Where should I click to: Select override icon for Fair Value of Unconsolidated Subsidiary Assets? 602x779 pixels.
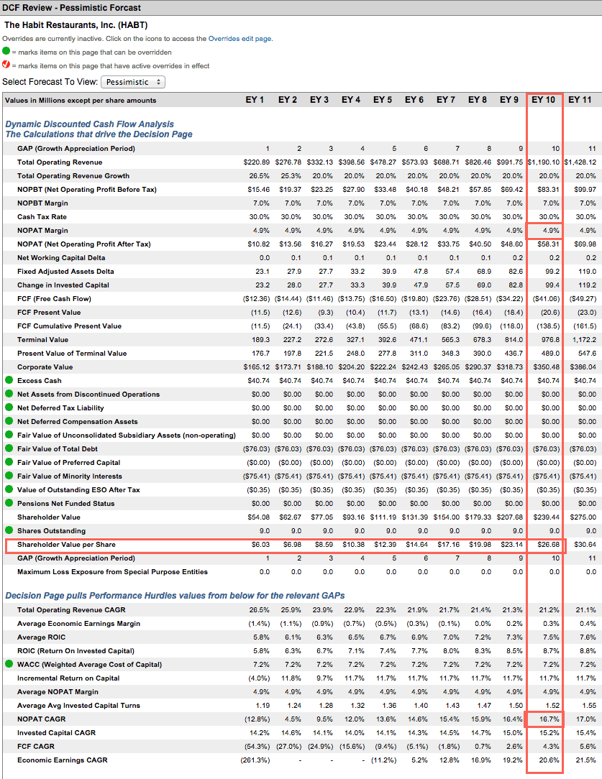(x=9, y=435)
